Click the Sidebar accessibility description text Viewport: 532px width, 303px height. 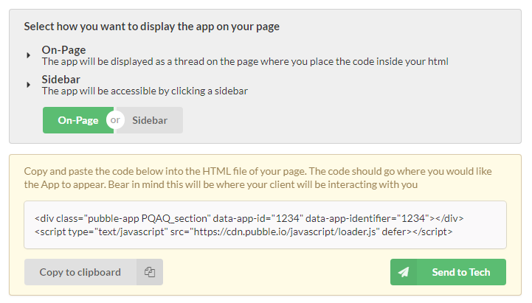point(144,91)
